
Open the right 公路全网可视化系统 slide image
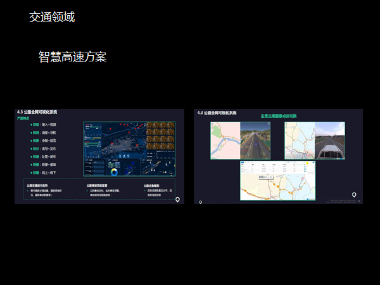tap(278, 156)
